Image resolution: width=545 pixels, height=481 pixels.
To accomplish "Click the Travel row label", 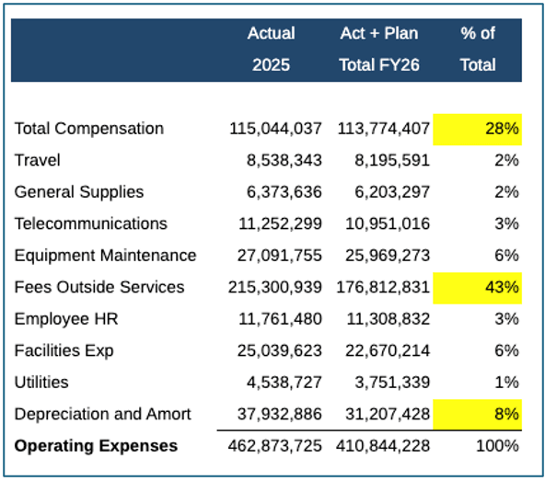I will coord(37,160).
